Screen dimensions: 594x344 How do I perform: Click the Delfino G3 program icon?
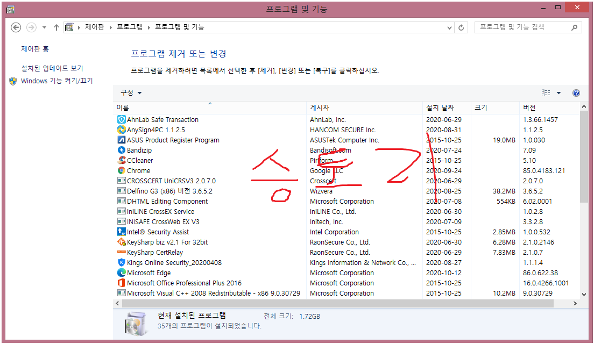(121, 191)
